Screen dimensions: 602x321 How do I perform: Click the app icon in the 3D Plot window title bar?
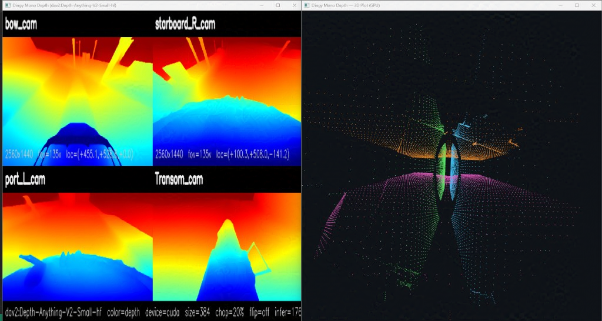pyautogui.click(x=307, y=5)
